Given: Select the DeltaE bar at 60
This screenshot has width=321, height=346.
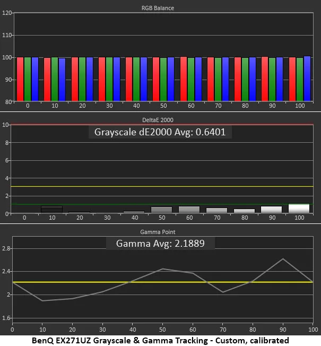Looking at the screenshot, I should [189, 210].
